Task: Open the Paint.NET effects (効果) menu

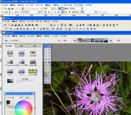Action: [x=56, y=5]
